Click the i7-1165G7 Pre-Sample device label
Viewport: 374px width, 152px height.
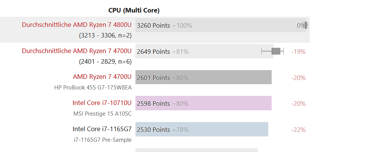tap(103, 139)
